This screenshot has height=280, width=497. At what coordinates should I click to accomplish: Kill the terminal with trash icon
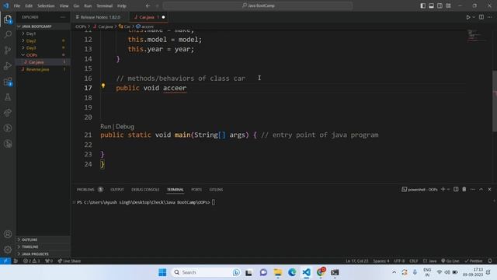tap(464, 189)
